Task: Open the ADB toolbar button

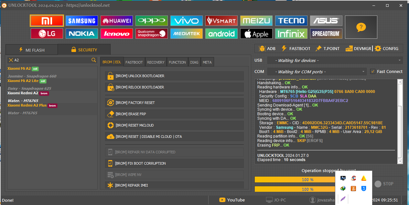Action: click(267, 48)
